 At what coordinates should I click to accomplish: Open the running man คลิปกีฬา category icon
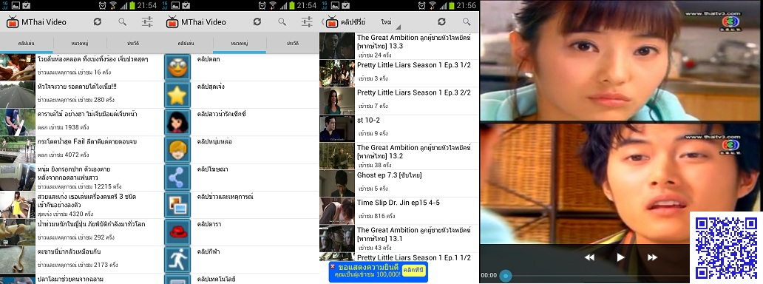[177, 259]
